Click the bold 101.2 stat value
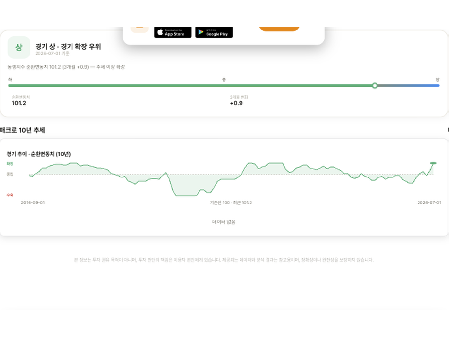The width and height of the screenshot is (449, 337). 19,103
